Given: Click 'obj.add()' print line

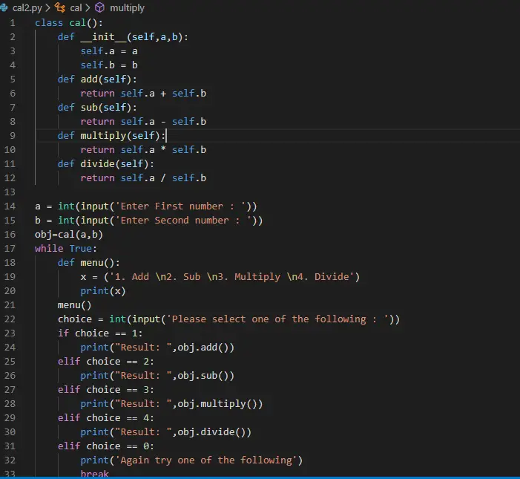Looking at the screenshot, I should coord(157,348).
